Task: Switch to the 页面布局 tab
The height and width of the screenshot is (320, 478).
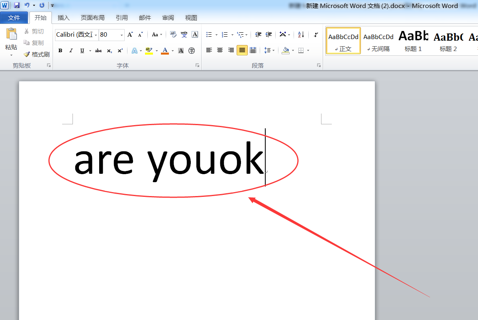Action: click(92, 18)
